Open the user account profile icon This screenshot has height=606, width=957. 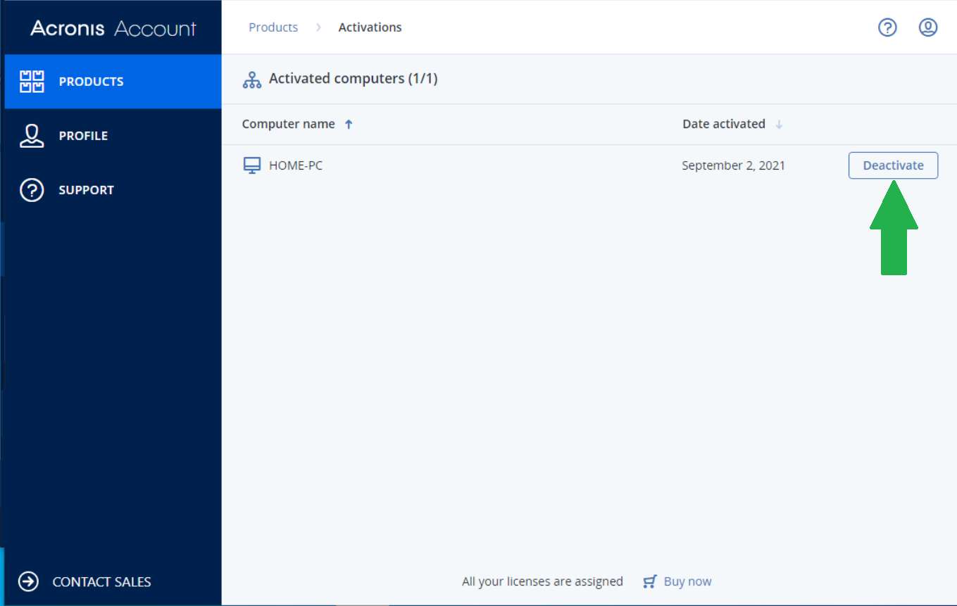[x=928, y=27]
